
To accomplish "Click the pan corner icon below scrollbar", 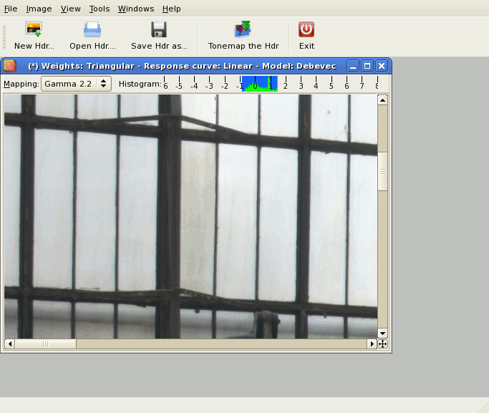I will tap(383, 344).
